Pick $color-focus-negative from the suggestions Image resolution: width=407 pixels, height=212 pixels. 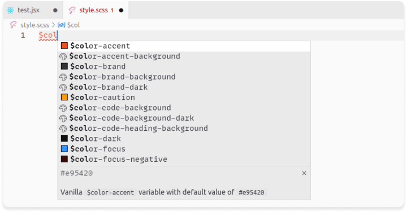coord(184,159)
